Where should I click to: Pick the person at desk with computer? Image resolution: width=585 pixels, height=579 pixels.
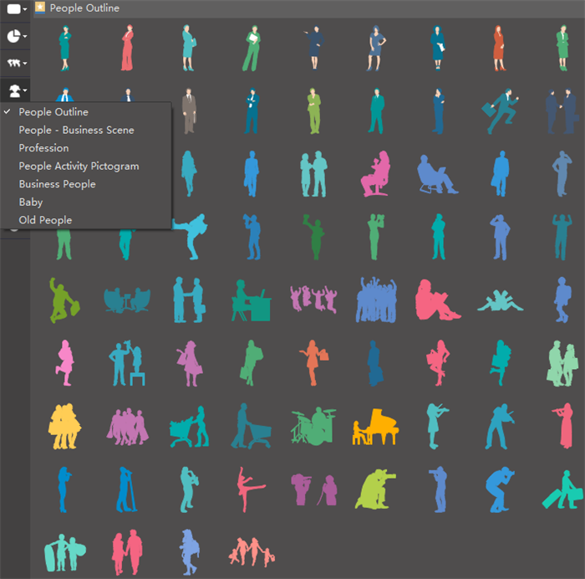[x=250, y=301]
